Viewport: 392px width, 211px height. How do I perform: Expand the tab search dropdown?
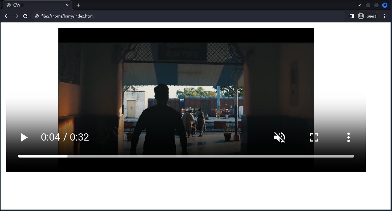(x=359, y=5)
